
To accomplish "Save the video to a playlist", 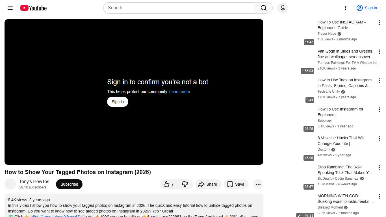I will [x=236, y=184].
